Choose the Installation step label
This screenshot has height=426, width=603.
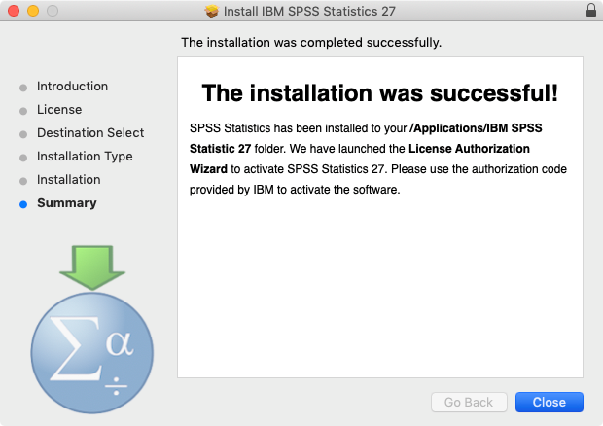[69, 180]
